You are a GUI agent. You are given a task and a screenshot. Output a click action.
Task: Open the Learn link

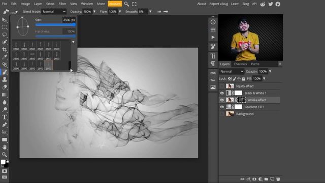235,4
